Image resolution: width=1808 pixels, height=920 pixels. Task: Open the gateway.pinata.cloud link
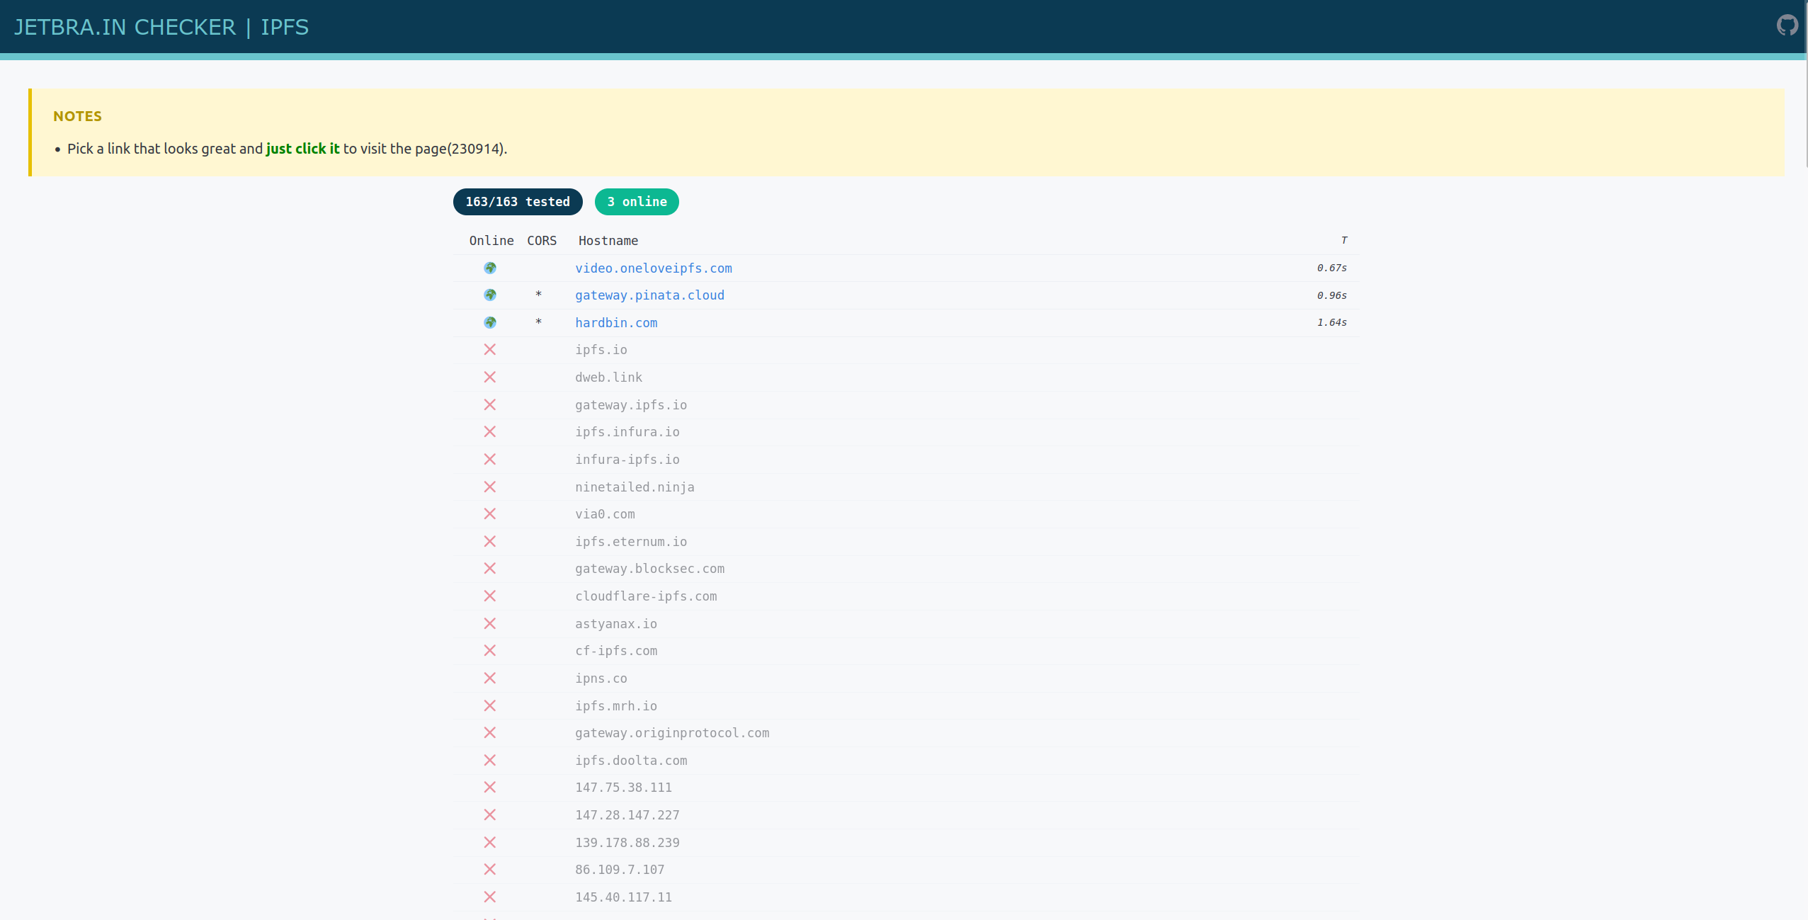pos(649,295)
